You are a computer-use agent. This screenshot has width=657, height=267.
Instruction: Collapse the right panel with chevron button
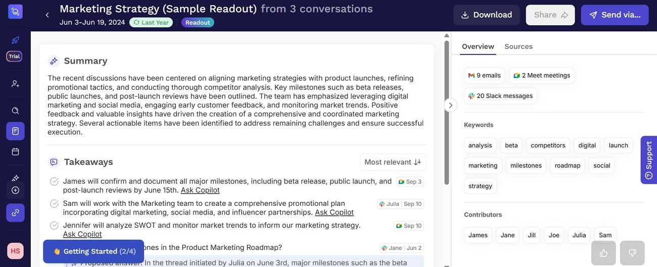pos(450,105)
